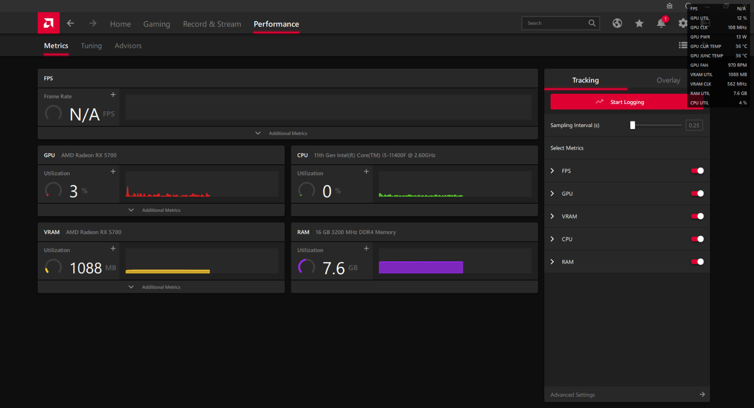Open favorites with the star icon

(x=639, y=23)
